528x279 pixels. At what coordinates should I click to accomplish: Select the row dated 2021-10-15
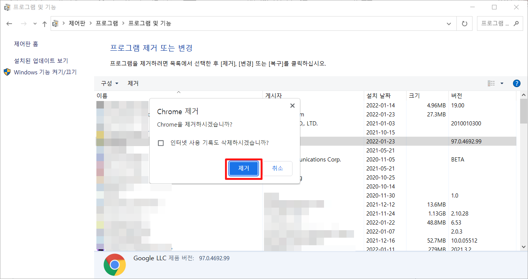pyautogui.click(x=305, y=133)
